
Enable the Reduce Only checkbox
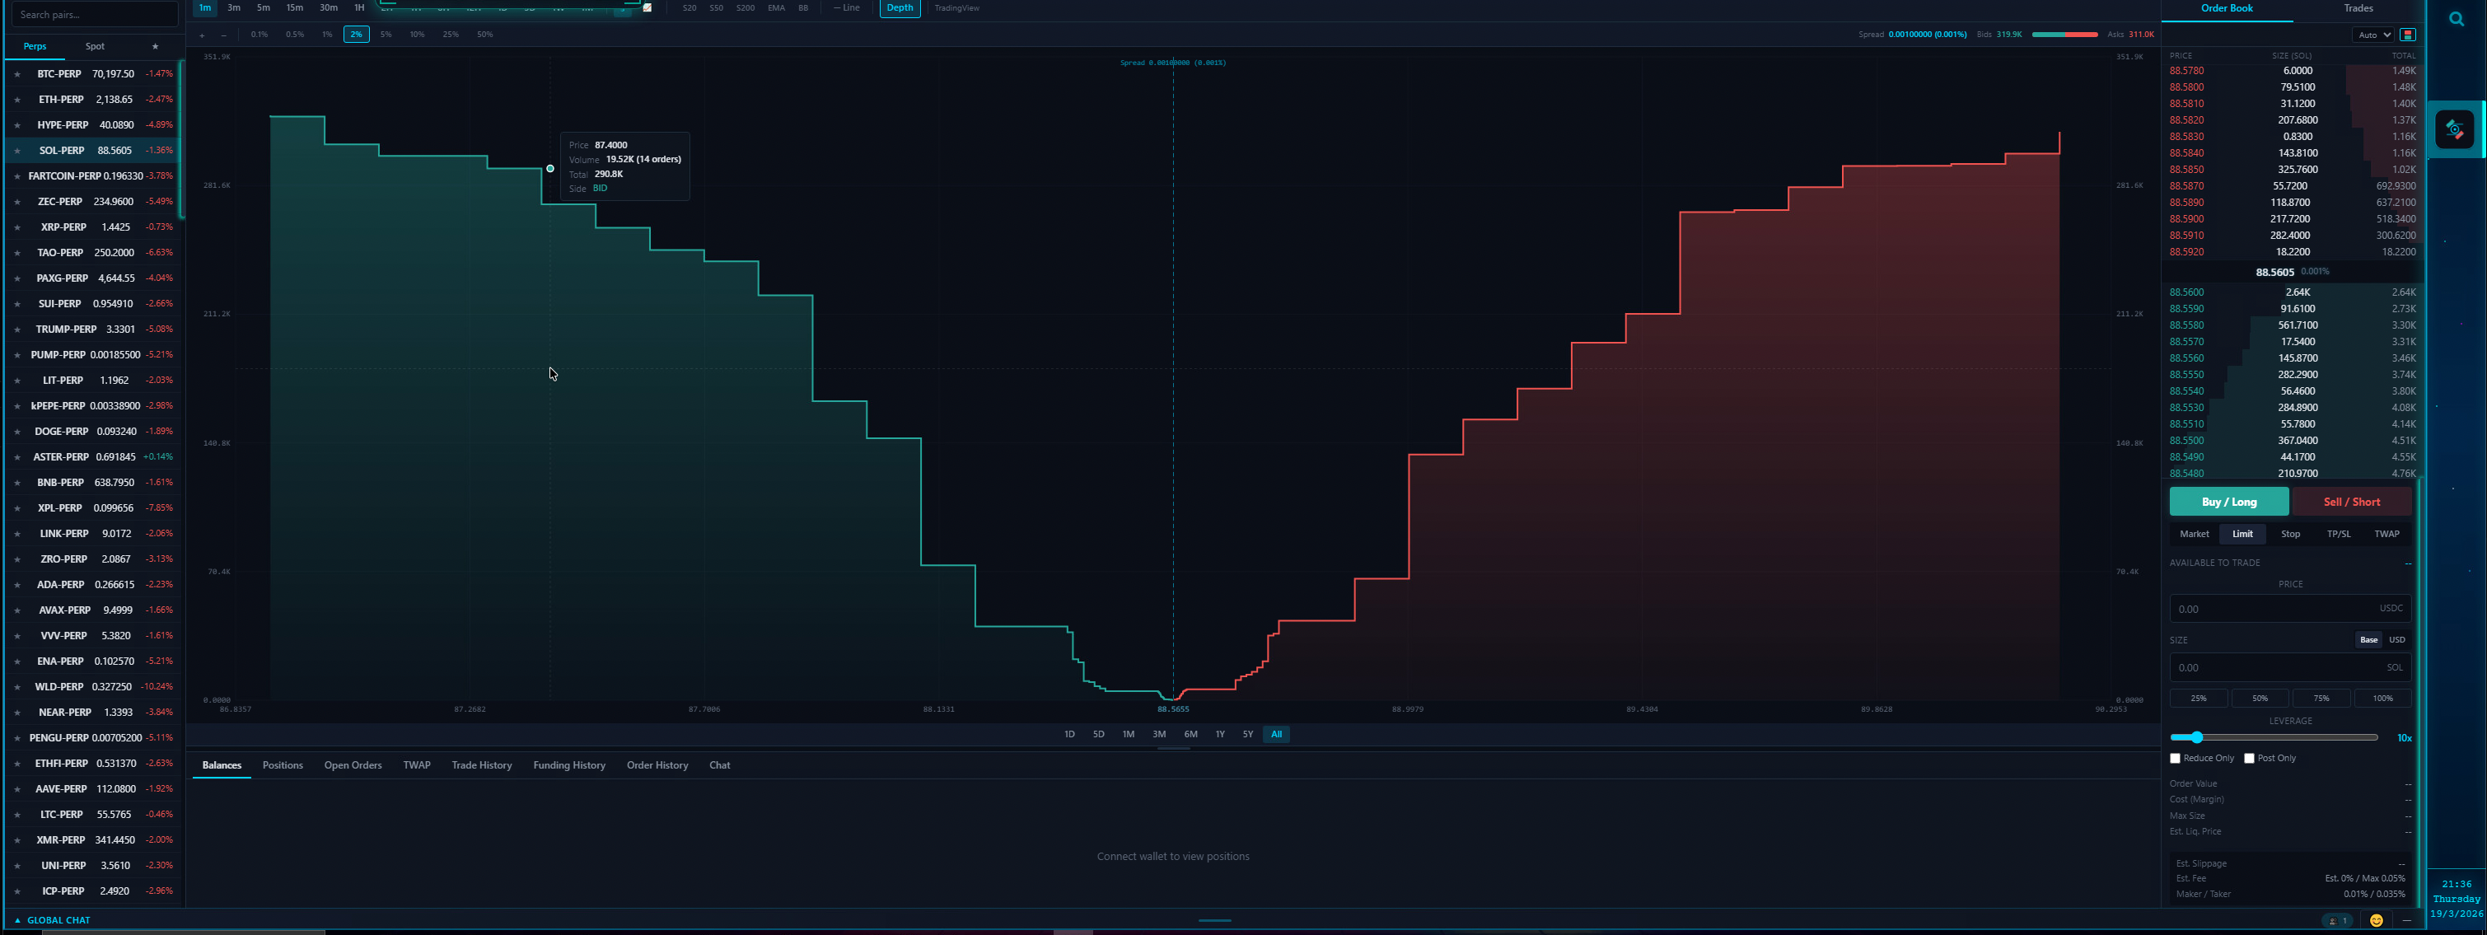point(2175,758)
